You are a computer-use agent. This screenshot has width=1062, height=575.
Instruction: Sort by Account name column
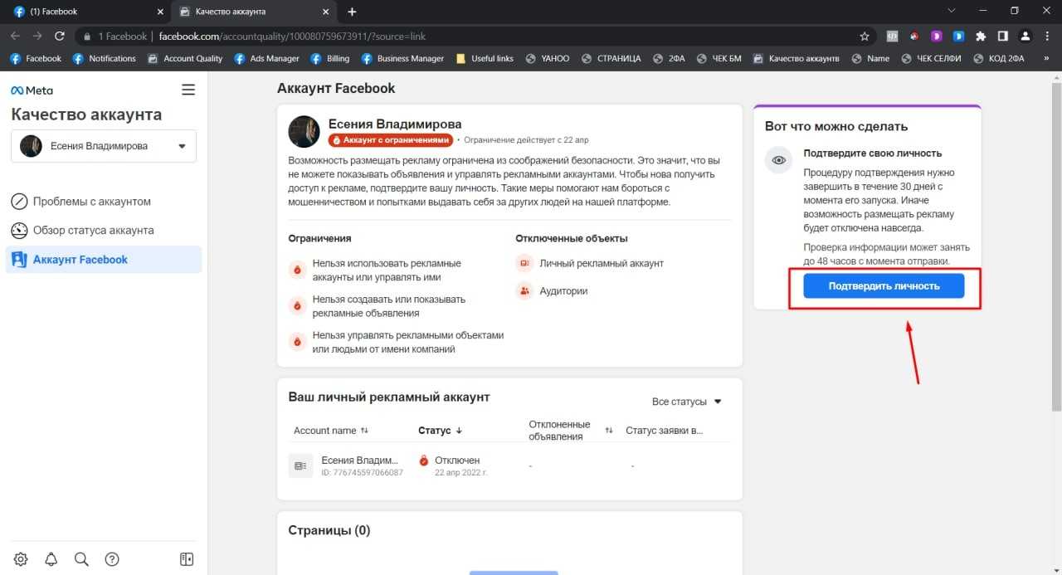tap(331, 431)
